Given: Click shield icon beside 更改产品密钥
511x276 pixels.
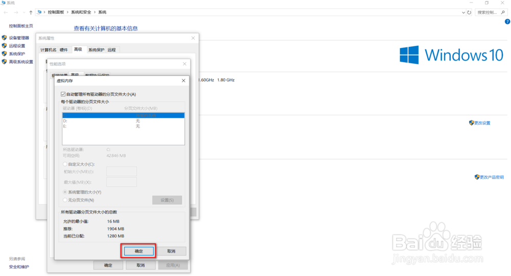Looking at the screenshot, I should (477, 177).
